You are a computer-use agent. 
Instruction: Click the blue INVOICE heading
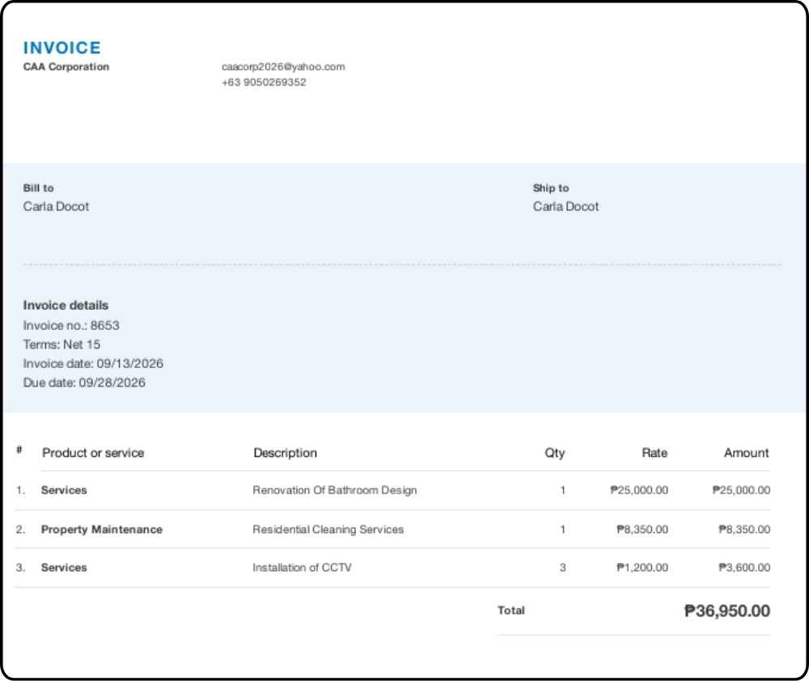[62, 48]
